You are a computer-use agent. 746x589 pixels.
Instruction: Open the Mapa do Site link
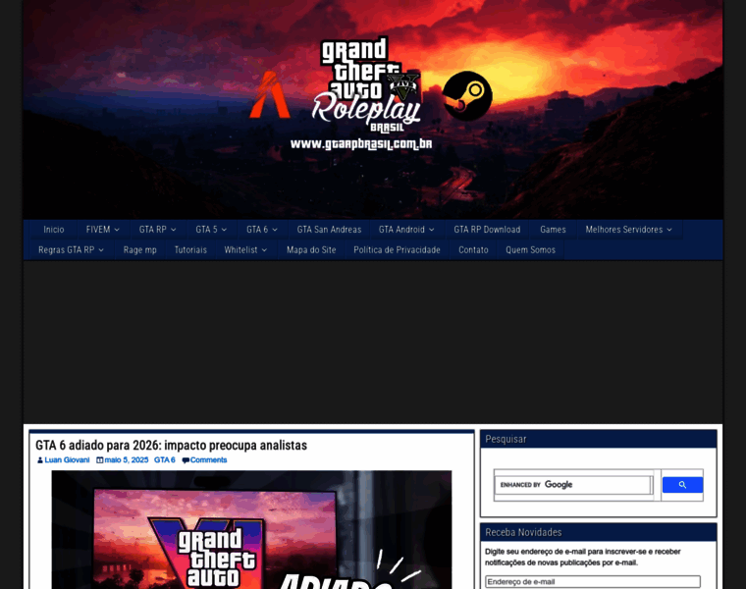tap(311, 249)
